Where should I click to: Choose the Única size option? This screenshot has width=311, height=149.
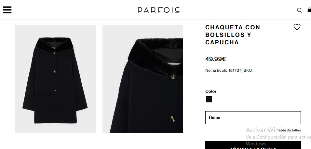coord(253,118)
